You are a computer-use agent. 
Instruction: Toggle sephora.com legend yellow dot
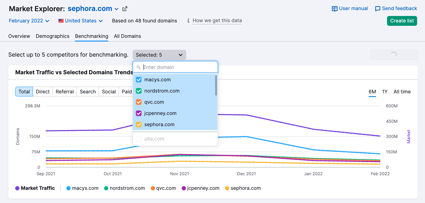(x=227, y=188)
